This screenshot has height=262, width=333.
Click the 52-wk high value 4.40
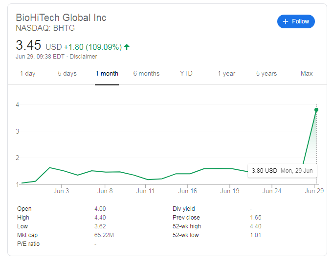(x=256, y=226)
